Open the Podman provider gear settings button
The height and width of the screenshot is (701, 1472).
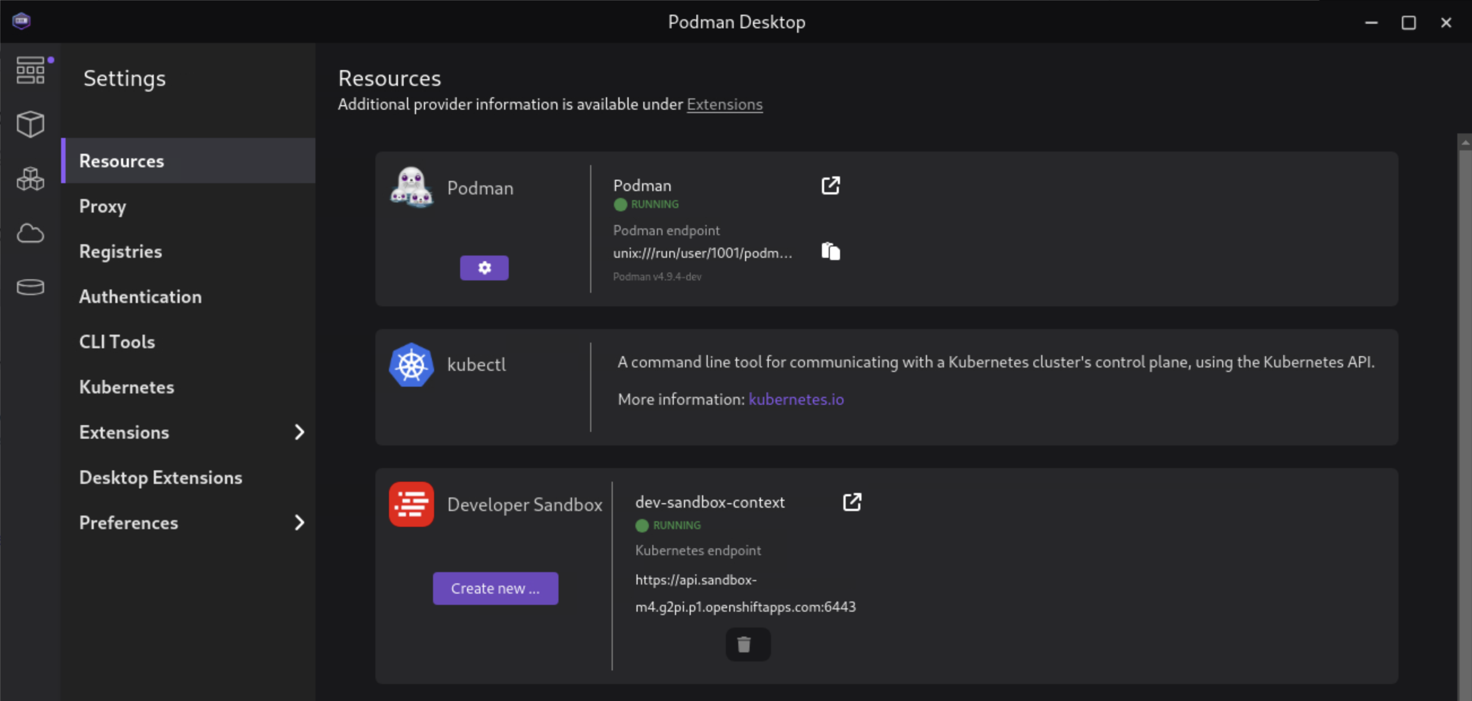pyautogui.click(x=484, y=267)
